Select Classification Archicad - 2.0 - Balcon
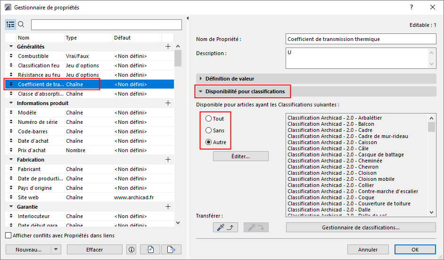Screen dimensions: 444x260 [331, 124]
